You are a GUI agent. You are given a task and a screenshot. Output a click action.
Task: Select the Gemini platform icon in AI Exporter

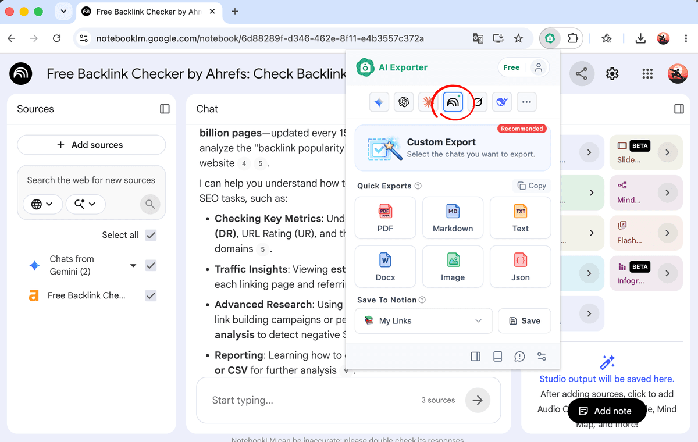tap(379, 102)
